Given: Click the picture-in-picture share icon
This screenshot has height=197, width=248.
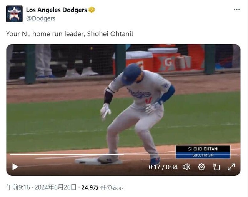Looking at the screenshot, I should point(216,167).
